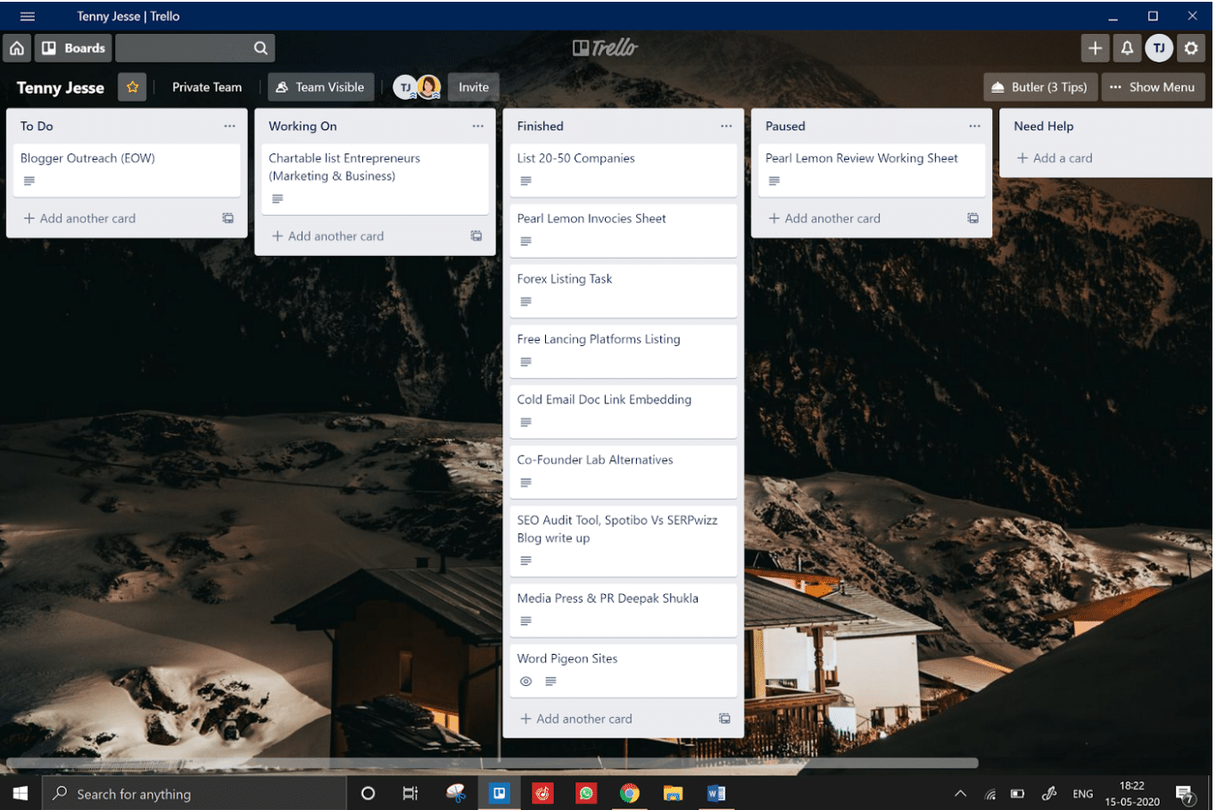Toggle the star on Tenny Jesse board

tap(132, 87)
